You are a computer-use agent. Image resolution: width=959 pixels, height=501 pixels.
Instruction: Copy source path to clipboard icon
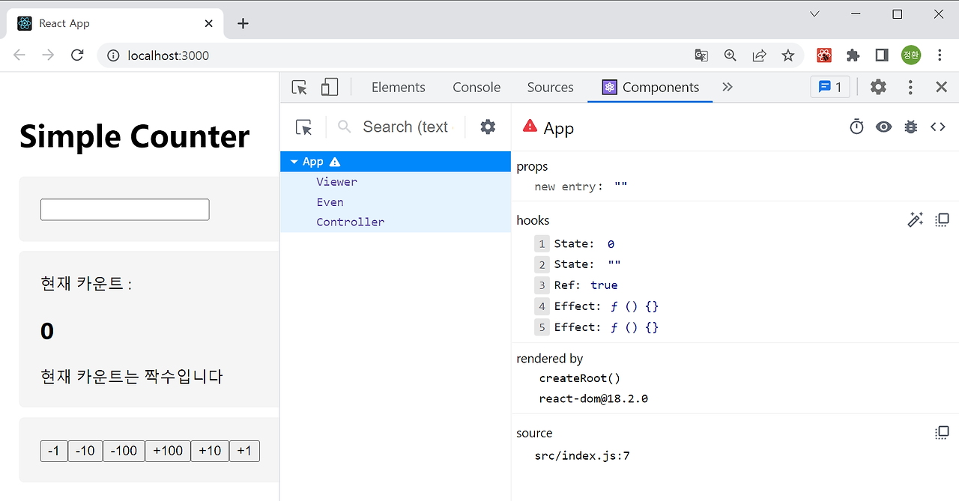(x=942, y=433)
